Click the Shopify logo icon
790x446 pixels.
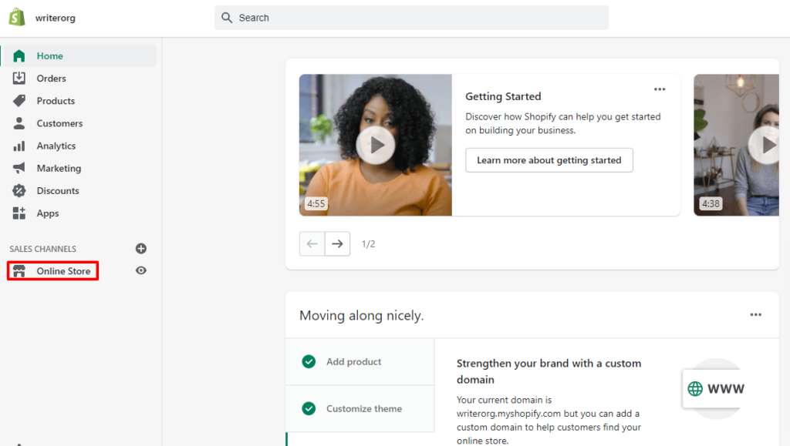[17, 17]
